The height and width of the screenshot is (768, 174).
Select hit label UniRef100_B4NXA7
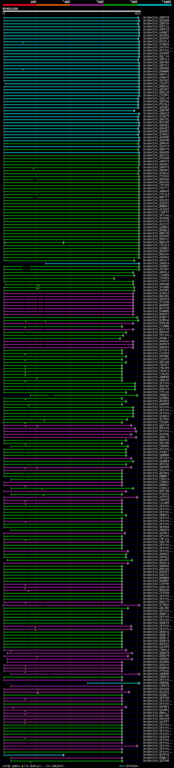tap(156, 341)
